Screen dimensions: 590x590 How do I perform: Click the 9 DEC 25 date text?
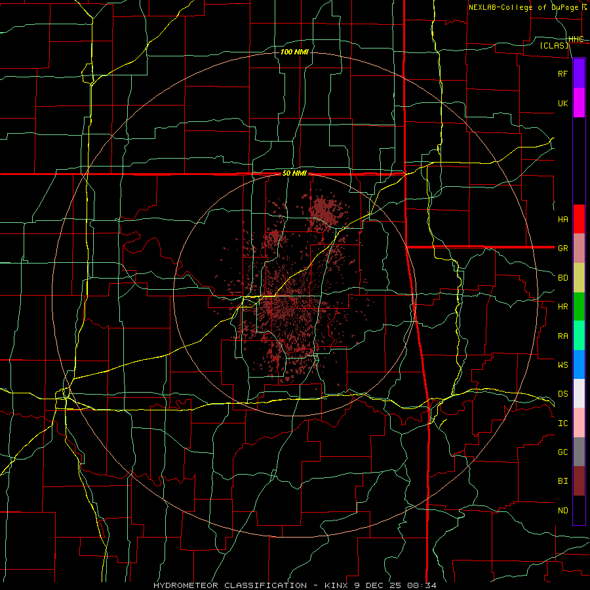pos(378,585)
